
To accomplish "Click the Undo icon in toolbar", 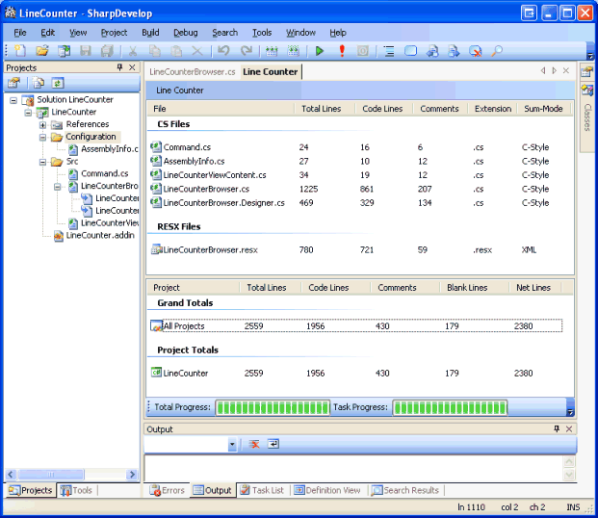I will (x=223, y=51).
